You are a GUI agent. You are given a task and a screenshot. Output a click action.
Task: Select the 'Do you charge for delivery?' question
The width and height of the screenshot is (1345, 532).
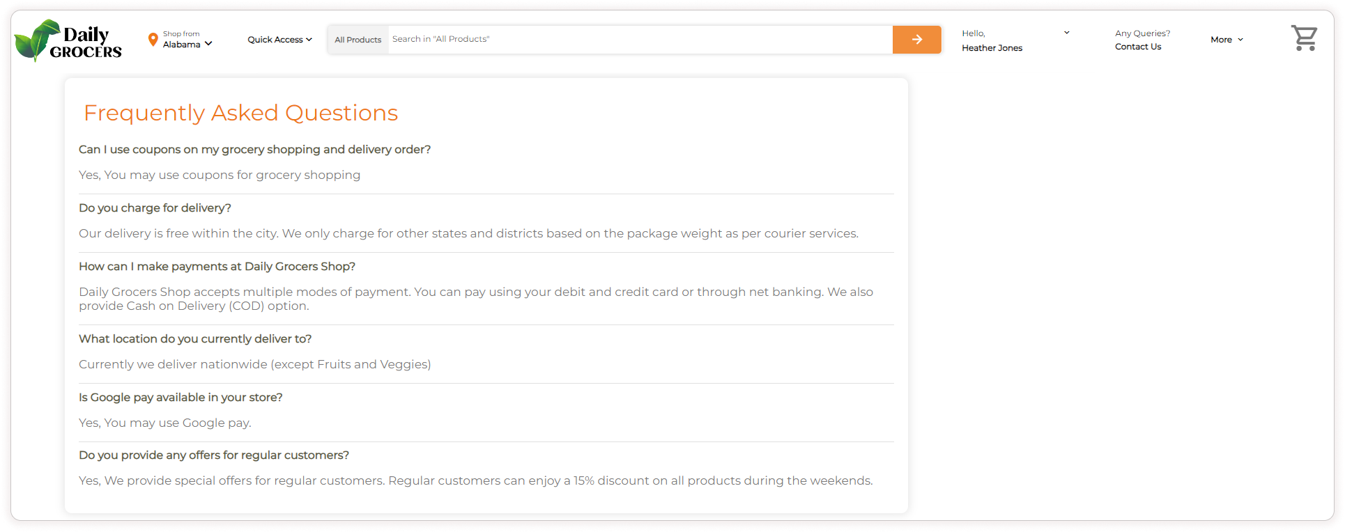[x=155, y=208]
